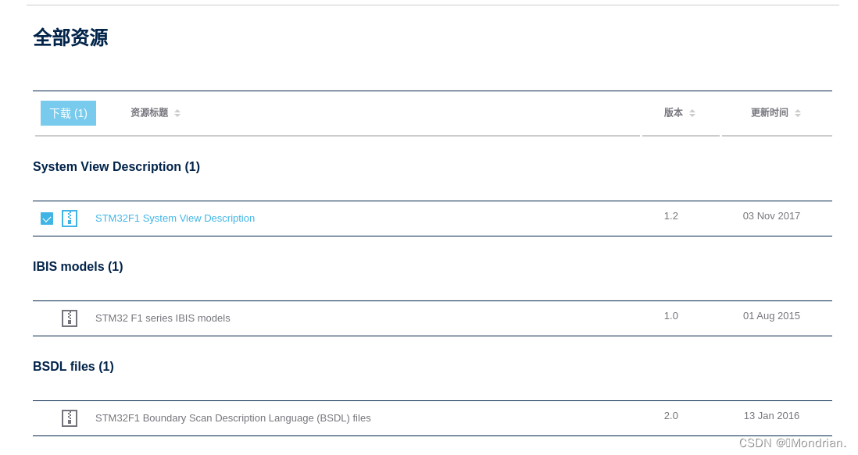858x455 pixels.
Task: Open the STM32F1 System View Description link
Action: [x=175, y=219]
